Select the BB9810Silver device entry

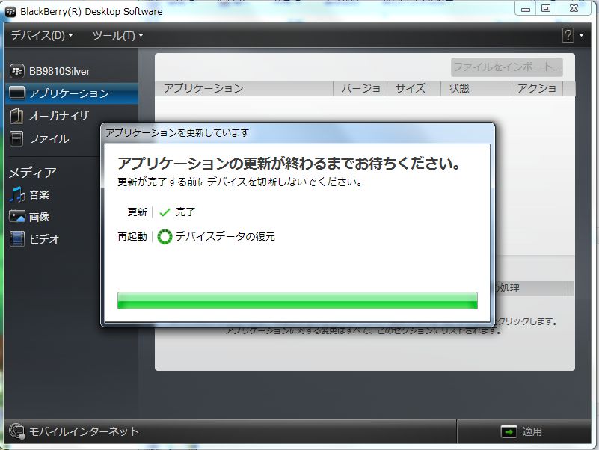click(x=59, y=71)
